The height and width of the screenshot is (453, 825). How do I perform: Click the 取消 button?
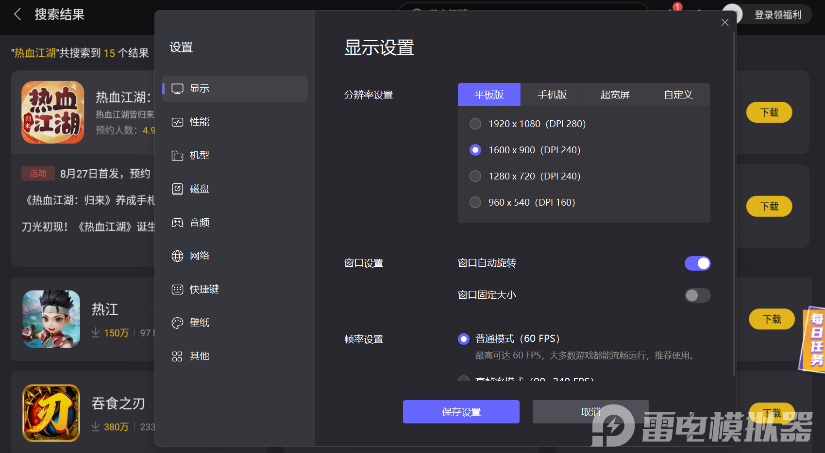point(590,412)
